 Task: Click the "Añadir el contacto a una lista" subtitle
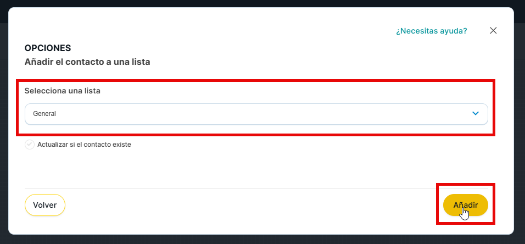coord(87,62)
